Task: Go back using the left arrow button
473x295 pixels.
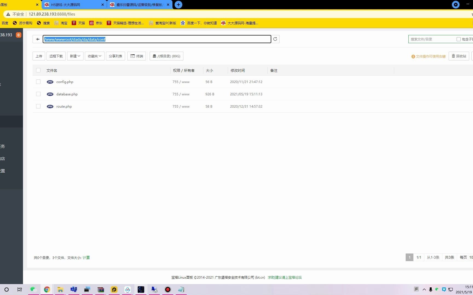Action: click(x=38, y=39)
